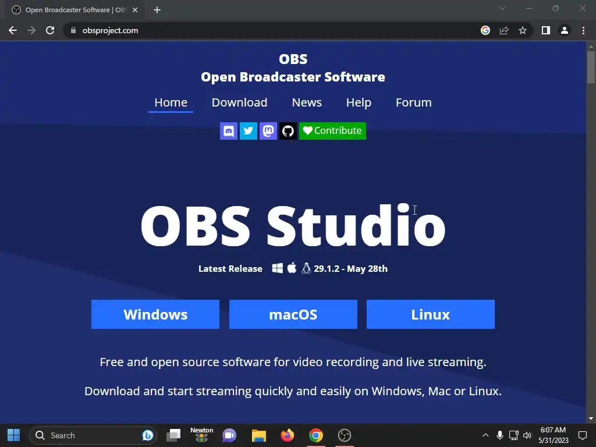Click the 'Latest Release' label
The image size is (596, 447).
[x=230, y=269]
